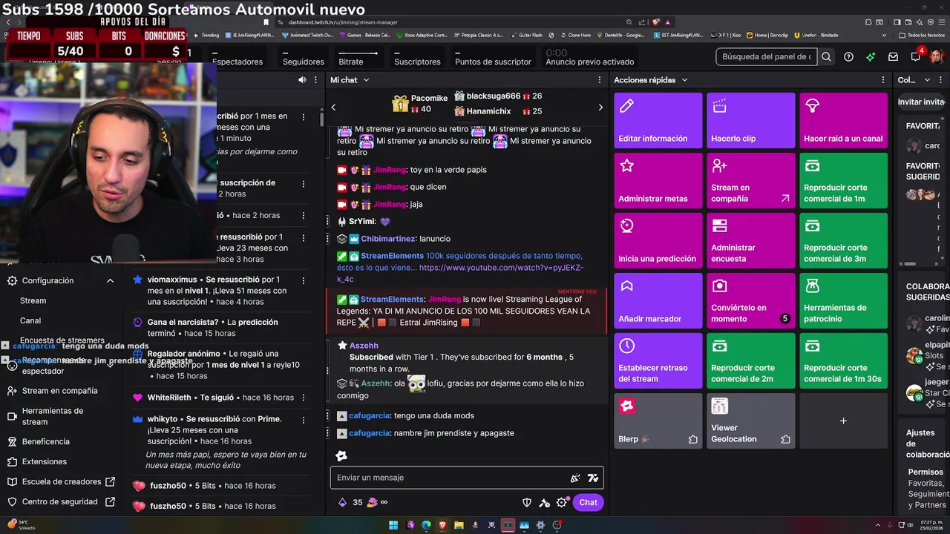Mute activity feed using speaker icon
Image resolution: width=950 pixels, height=534 pixels.
pos(302,79)
